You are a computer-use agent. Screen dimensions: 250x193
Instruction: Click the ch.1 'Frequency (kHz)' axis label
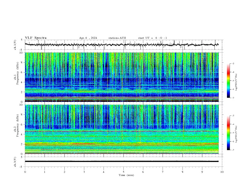18,73
